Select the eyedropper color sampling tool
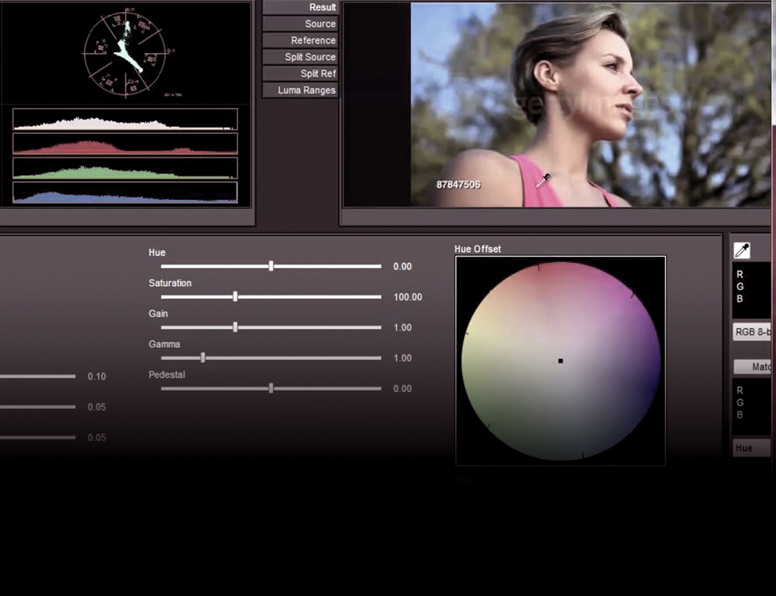This screenshot has height=596, width=776. (x=742, y=251)
